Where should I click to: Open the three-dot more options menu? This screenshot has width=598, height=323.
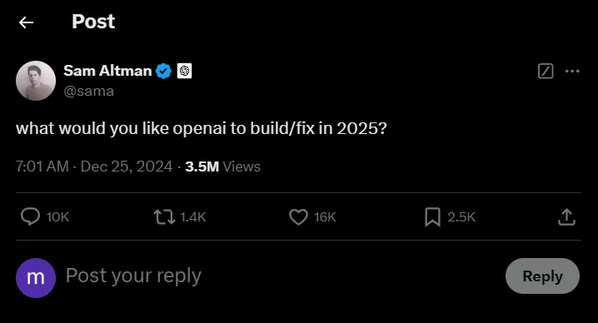coord(572,72)
